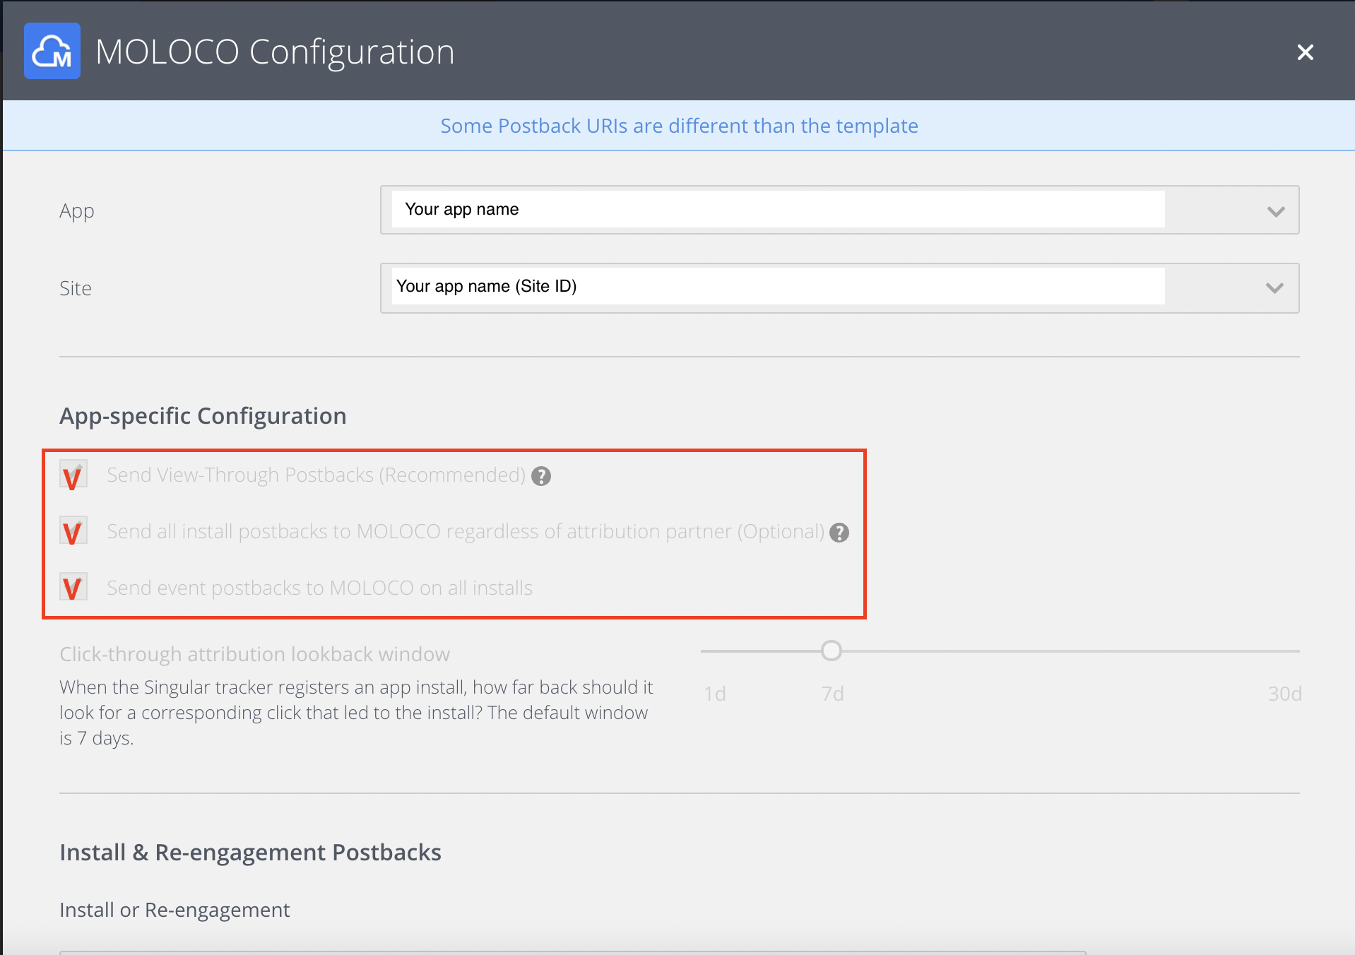Click the 'Install or Re-engagement' label

tap(174, 910)
